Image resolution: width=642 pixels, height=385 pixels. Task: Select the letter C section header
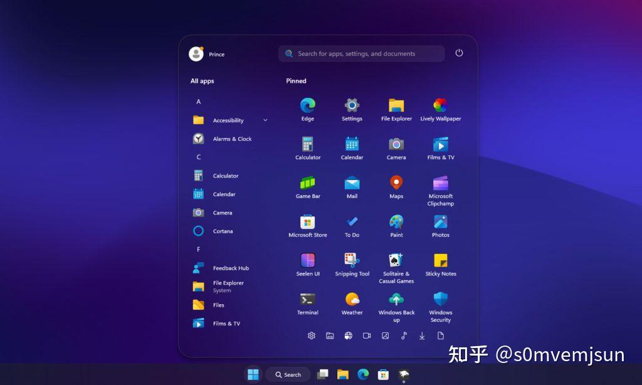click(198, 157)
